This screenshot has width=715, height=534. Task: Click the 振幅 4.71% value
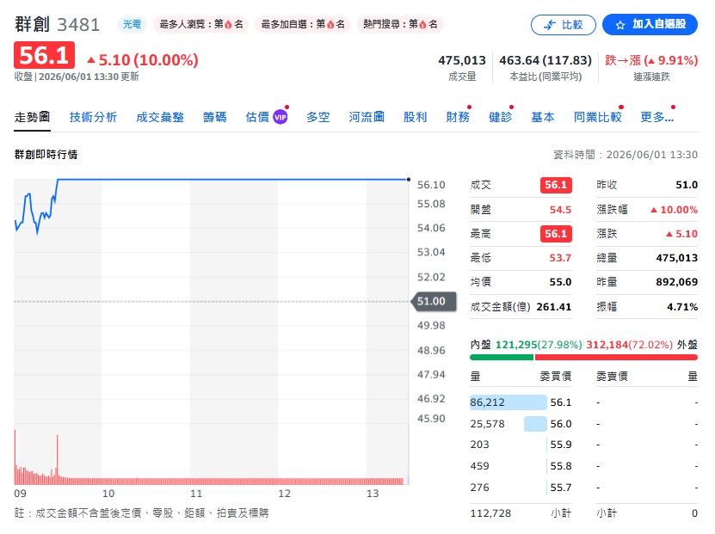682,307
